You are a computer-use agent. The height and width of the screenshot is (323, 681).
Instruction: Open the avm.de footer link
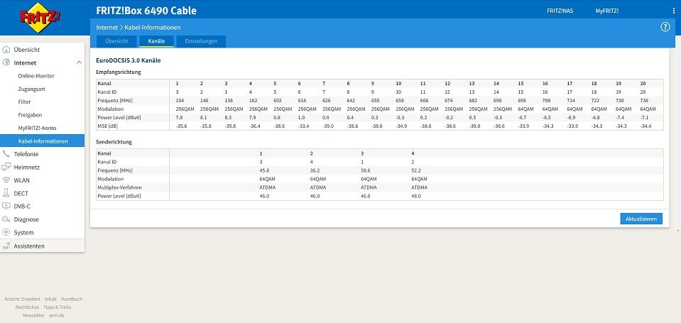point(57,315)
